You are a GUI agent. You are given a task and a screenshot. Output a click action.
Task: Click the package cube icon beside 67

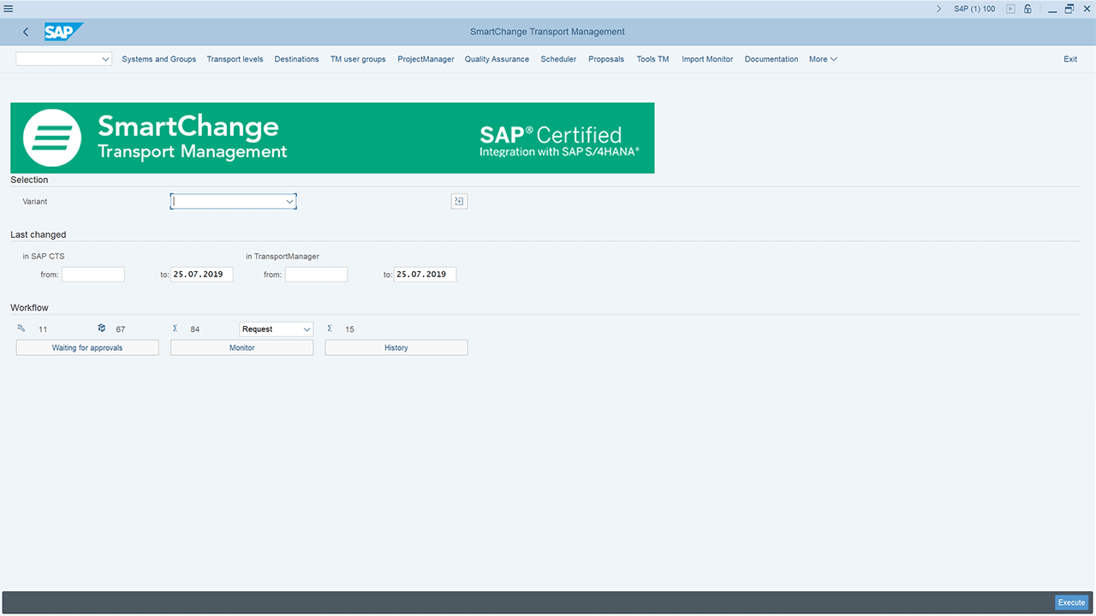101,328
